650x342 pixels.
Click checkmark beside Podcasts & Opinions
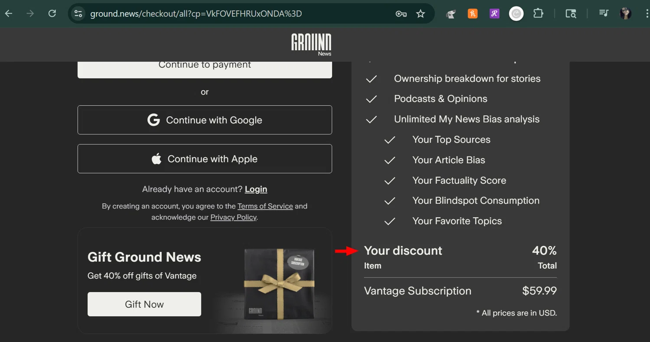click(x=371, y=99)
